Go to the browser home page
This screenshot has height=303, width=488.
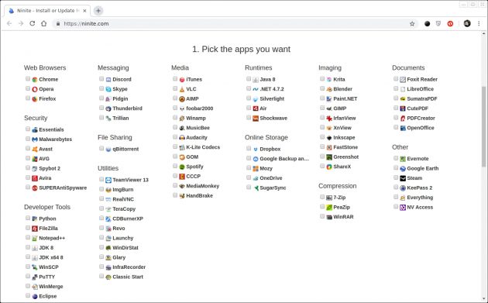pos(44,24)
